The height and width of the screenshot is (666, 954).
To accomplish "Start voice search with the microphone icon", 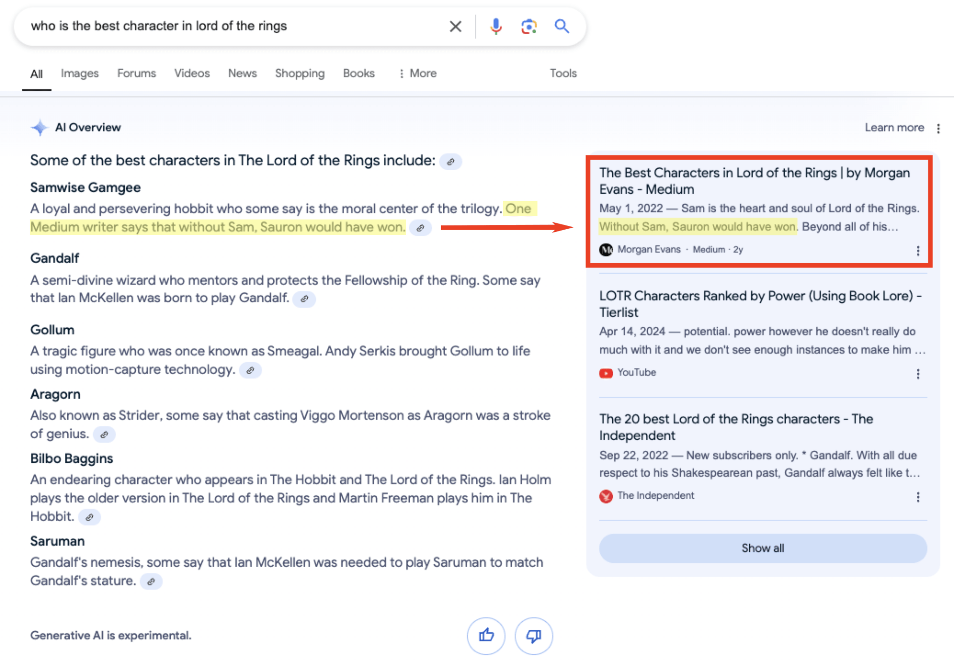I will pyautogui.click(x=496, y=27).
